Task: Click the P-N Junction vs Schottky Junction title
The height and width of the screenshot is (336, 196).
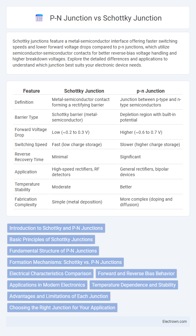Action: (106, 18)
